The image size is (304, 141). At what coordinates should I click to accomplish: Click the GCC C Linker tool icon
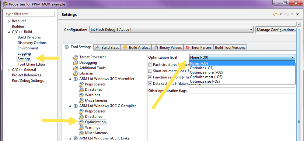[75, 138]
